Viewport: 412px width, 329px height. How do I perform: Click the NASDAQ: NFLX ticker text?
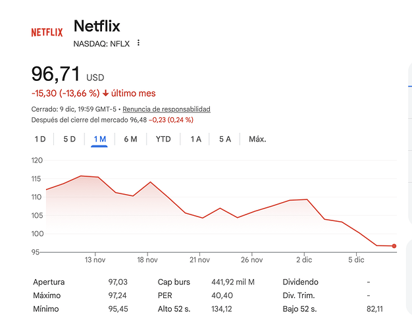(101, 43)
